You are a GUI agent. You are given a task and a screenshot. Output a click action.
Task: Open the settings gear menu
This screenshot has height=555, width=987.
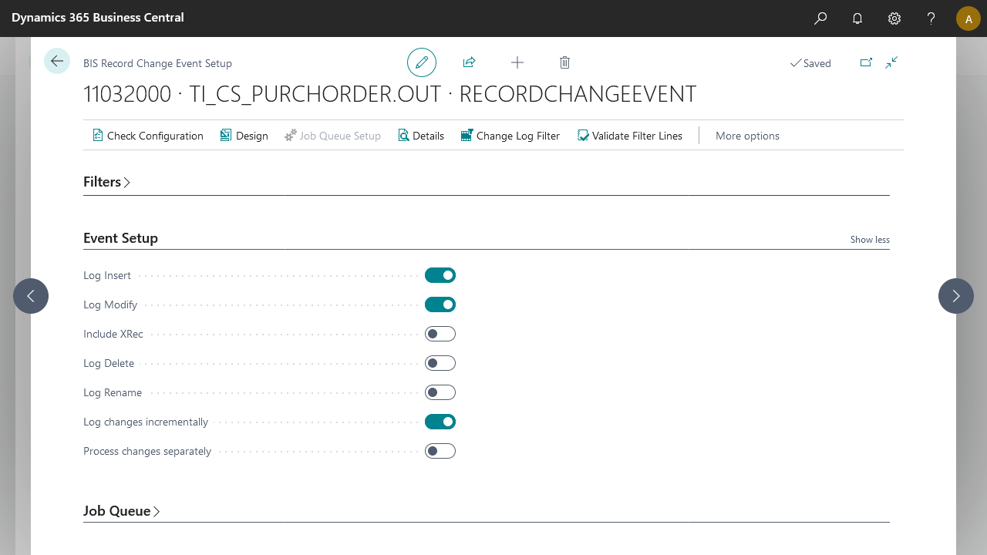point(894,18)
